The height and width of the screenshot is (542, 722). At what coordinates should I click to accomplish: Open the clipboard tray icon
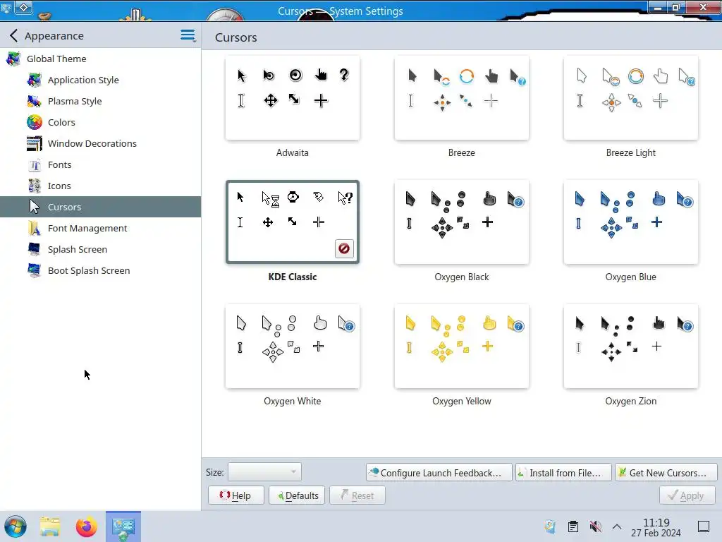tap(573, 526)
